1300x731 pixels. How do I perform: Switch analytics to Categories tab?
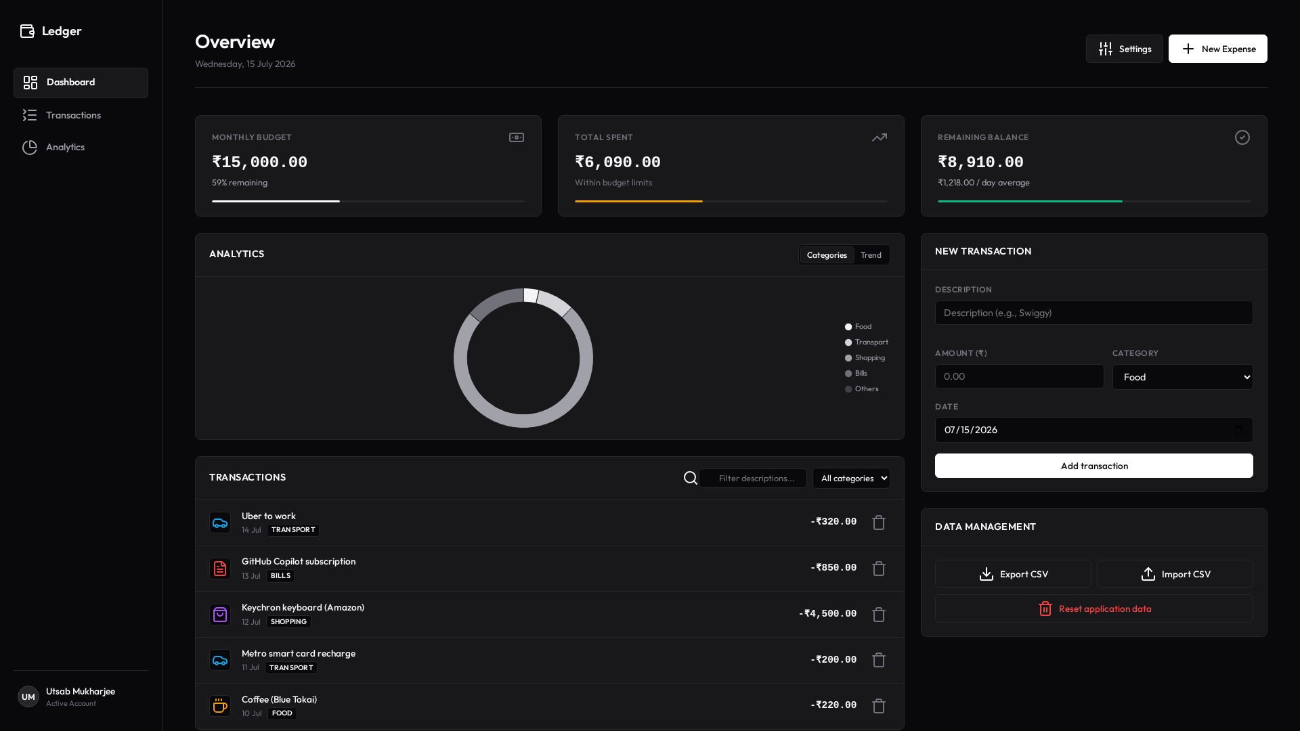click(x=827, y=255)
